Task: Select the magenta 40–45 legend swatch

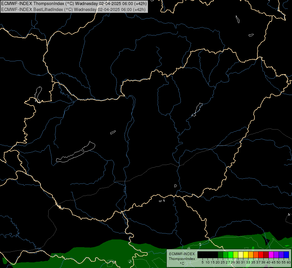Action: [271, 255]
